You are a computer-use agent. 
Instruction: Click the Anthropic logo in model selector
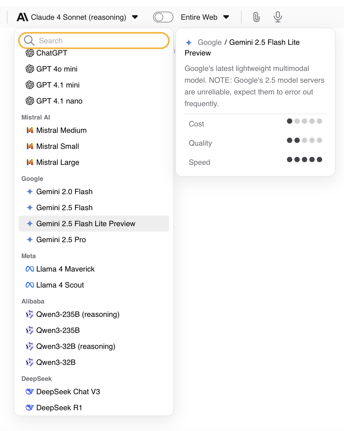(x=22, y=17)
